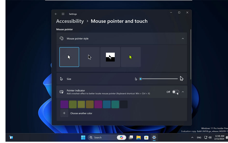Click the ENG language indicator
The width and height of the screenshot is (228, 143).
click(x=199, y=138)
